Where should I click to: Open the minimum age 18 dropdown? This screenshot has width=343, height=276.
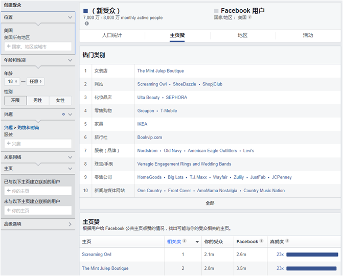click(12, 81)
